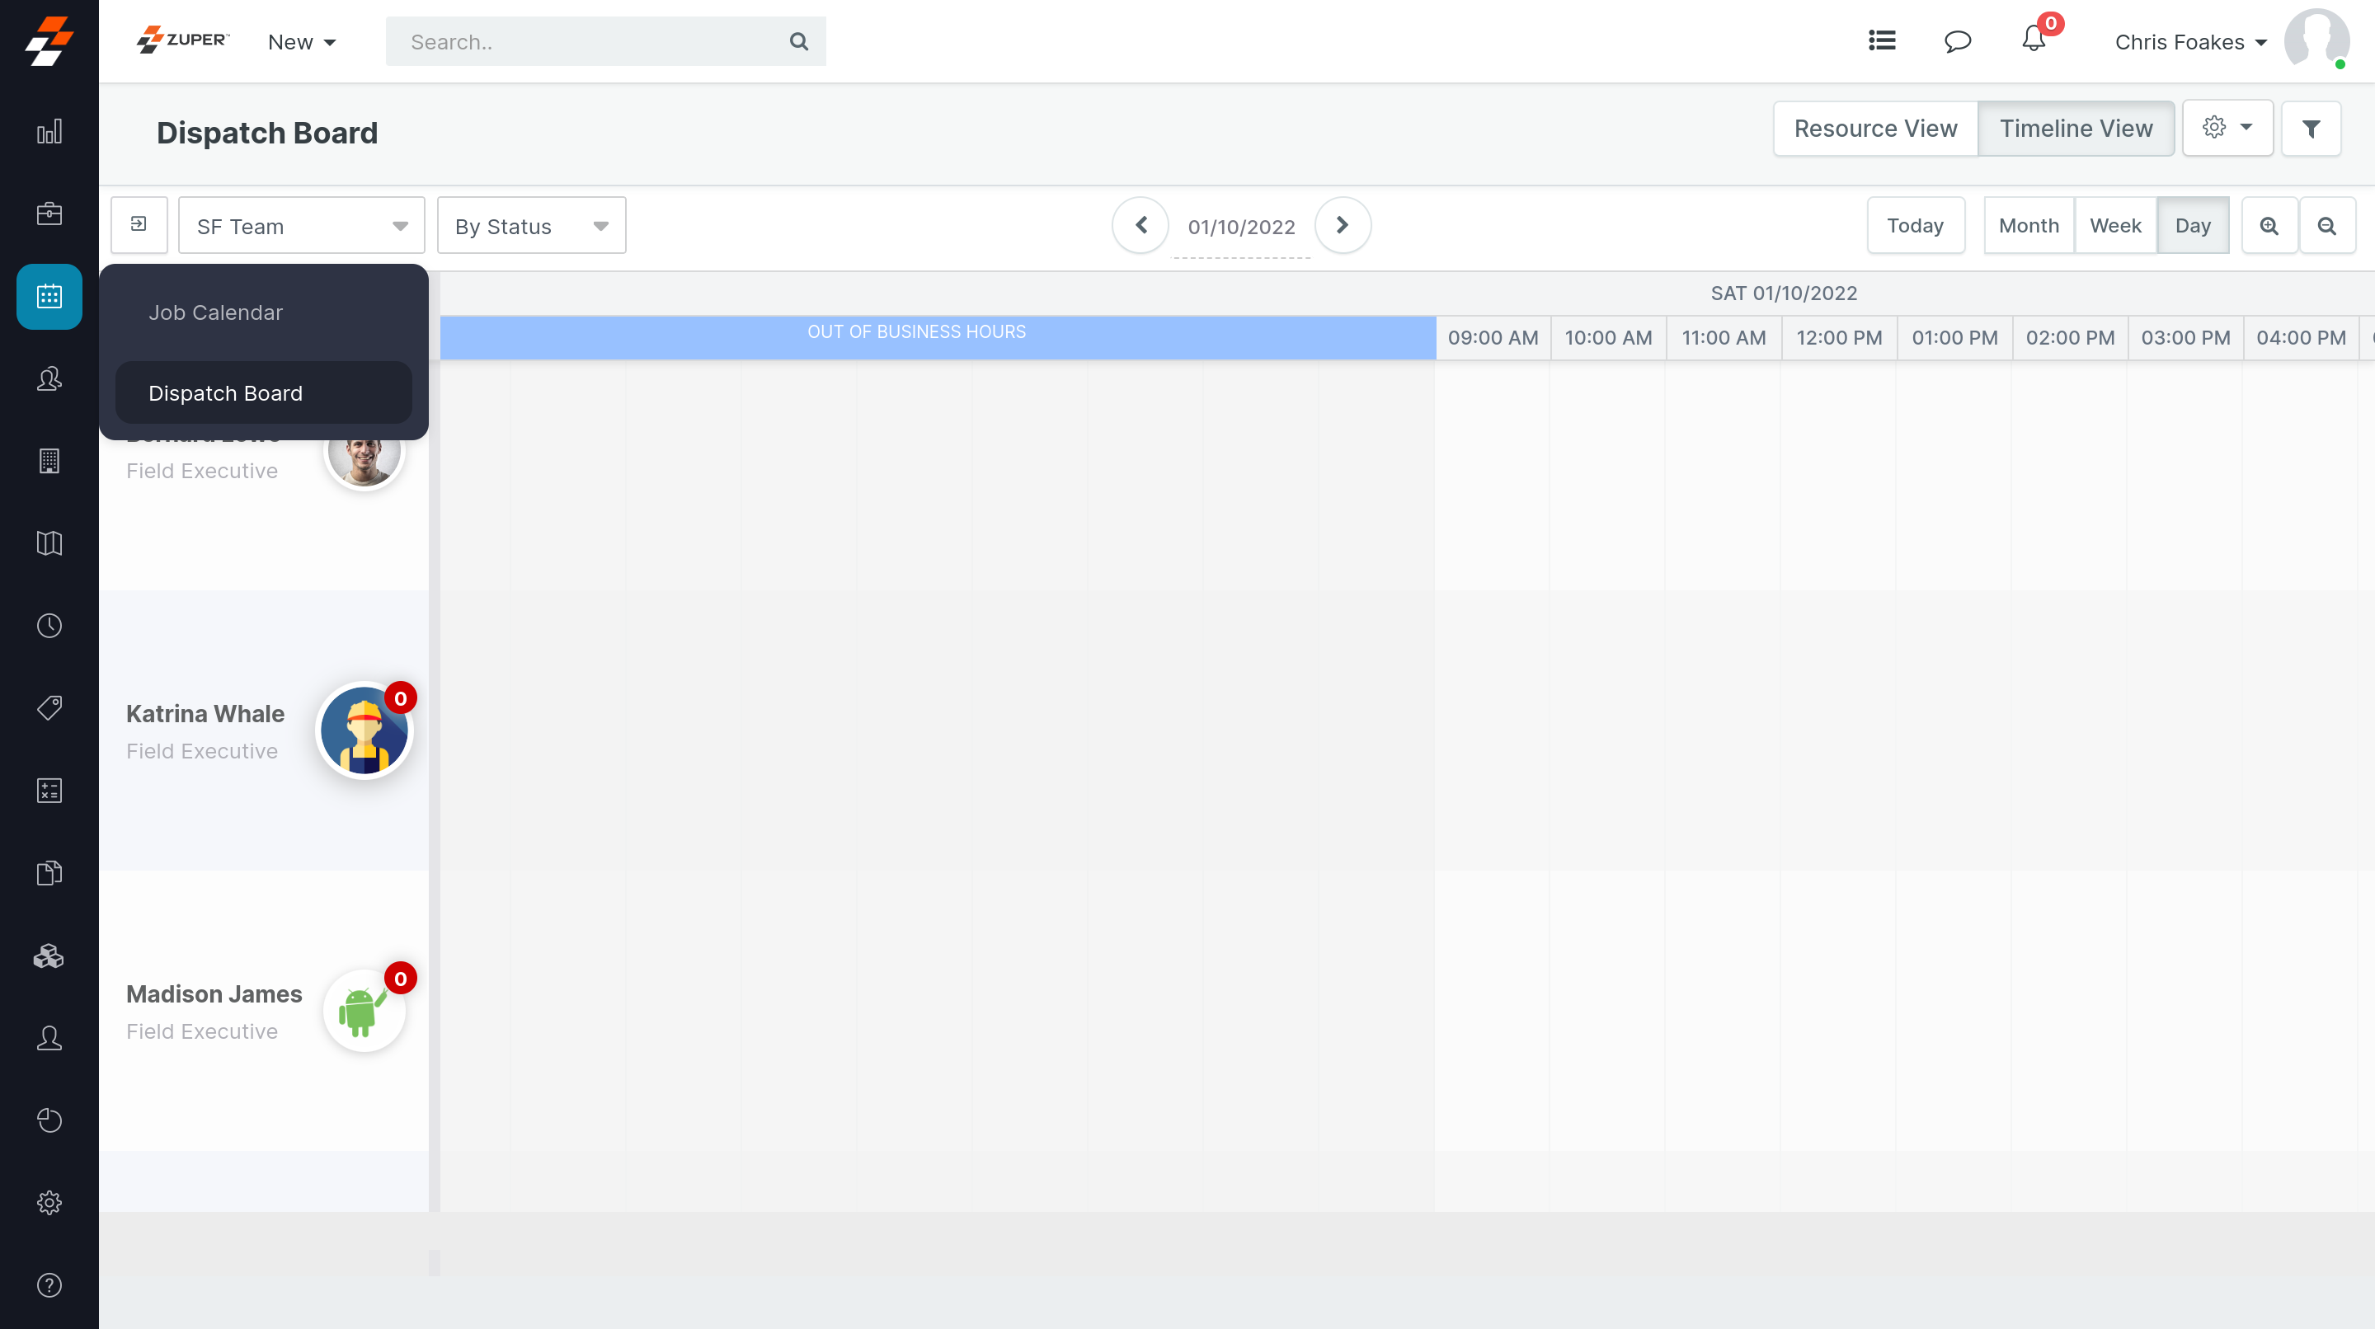Image resolution: width=2375 pixels, height=1329 pixels.
Task: Open the chat bubble messages icon
Action: point(1958,41)
